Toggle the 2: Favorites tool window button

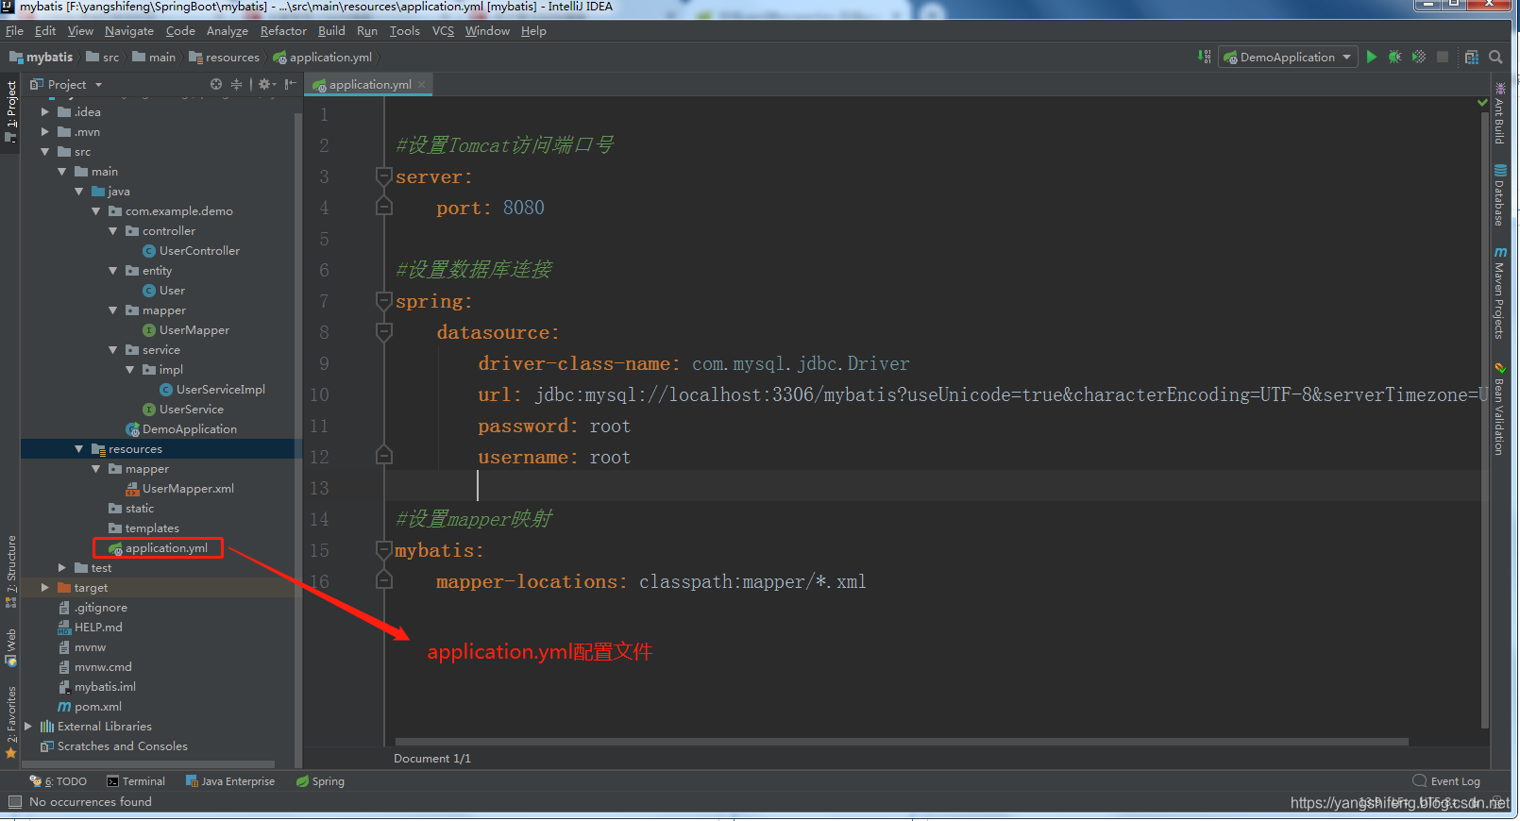10,722
